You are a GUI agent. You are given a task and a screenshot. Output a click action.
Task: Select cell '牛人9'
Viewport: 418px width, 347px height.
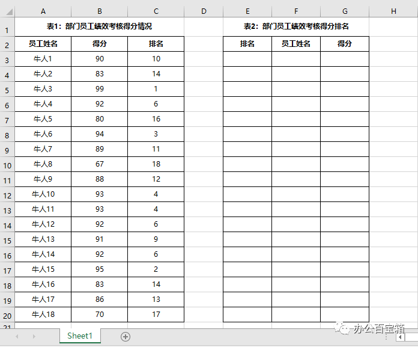(43, 179)
